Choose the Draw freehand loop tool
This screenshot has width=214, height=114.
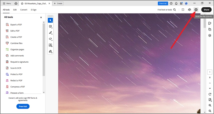[x=50, y=39]
